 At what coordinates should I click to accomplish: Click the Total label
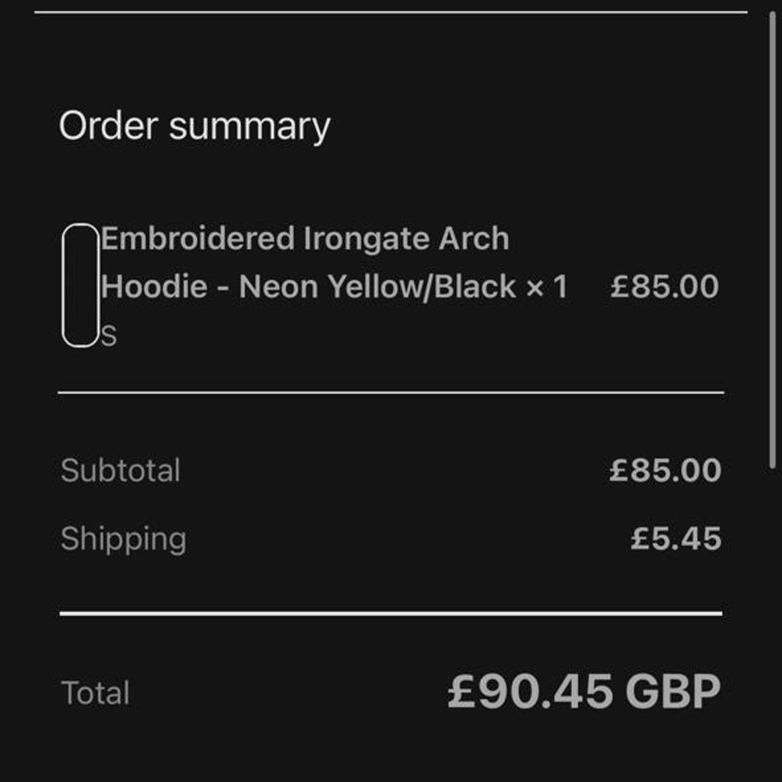pos(95,693)
